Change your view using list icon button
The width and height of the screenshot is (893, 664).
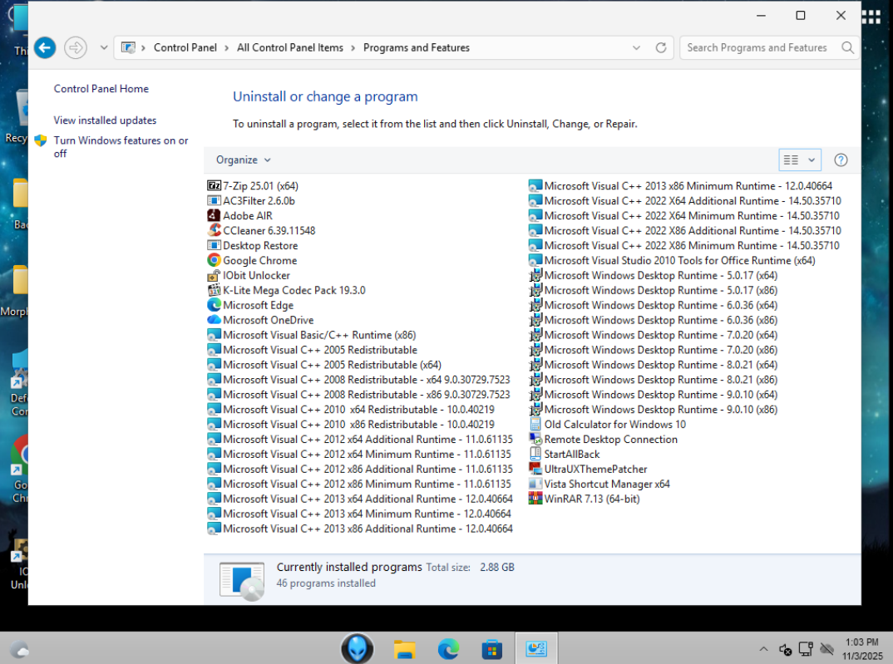point(791,160)
